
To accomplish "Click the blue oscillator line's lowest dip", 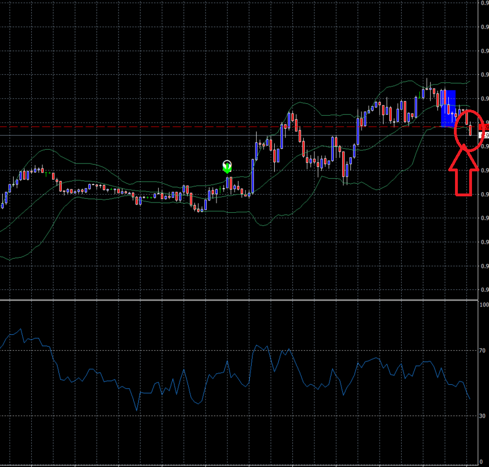I will [137, 410].
